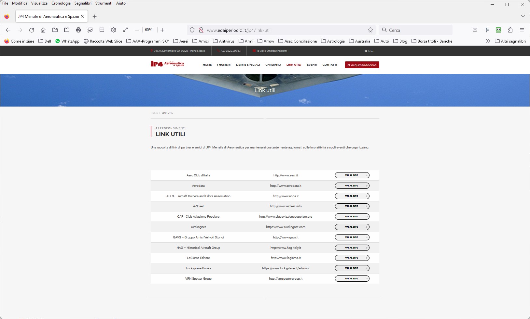This screenshot has width=530, height=319.
Task: Click the Cerca search field
Action: (416, 30)
